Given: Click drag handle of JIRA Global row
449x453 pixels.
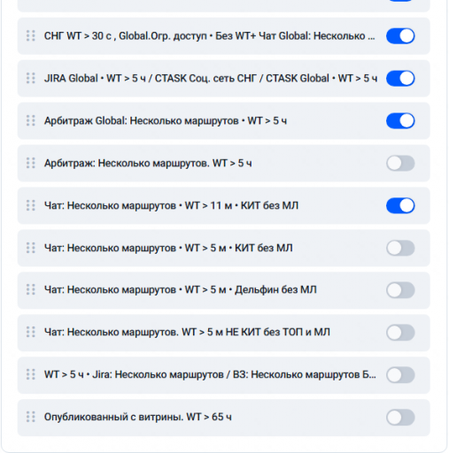Looking at the screenshot, I should point(31,79).
